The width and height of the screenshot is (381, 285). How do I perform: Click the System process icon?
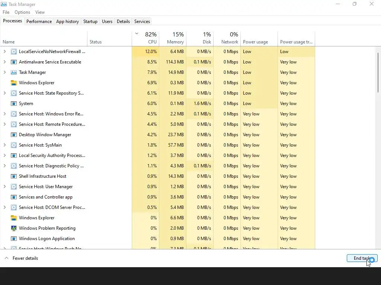(x=14, y=104)
